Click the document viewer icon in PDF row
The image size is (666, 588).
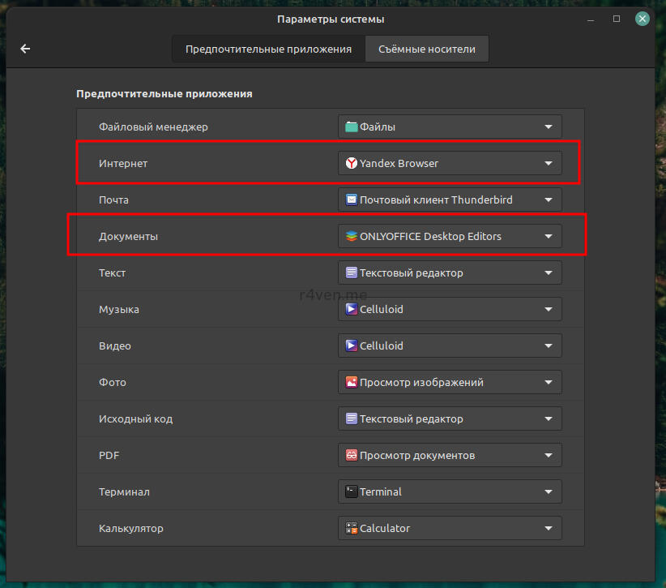[351, 455]
